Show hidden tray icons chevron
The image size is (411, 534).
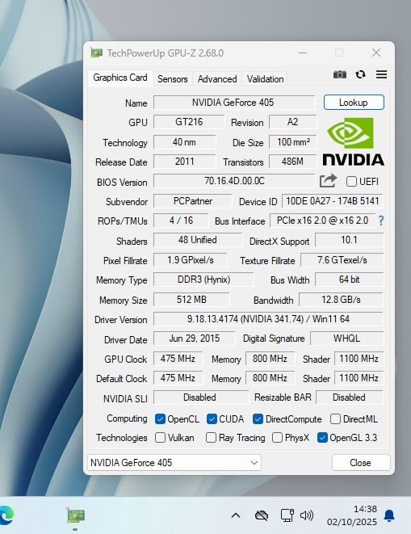(x=236, y=515)
